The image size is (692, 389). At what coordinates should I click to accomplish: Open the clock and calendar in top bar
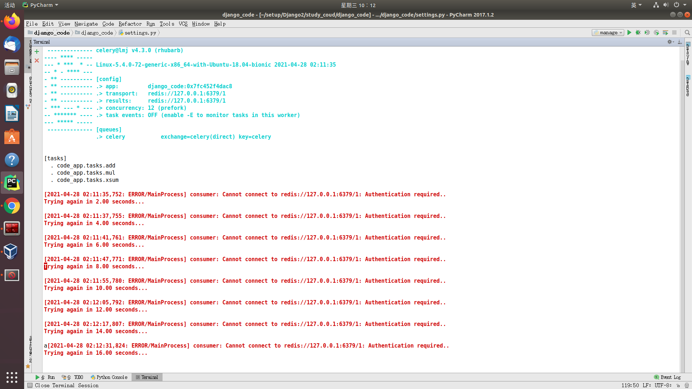pyautogui.click(x=358, y=5)
